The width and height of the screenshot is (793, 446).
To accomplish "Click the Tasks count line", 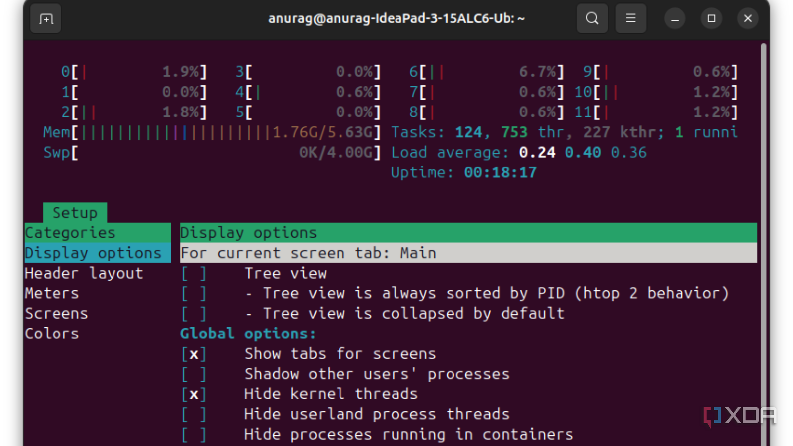I will (x=565, y=132).
